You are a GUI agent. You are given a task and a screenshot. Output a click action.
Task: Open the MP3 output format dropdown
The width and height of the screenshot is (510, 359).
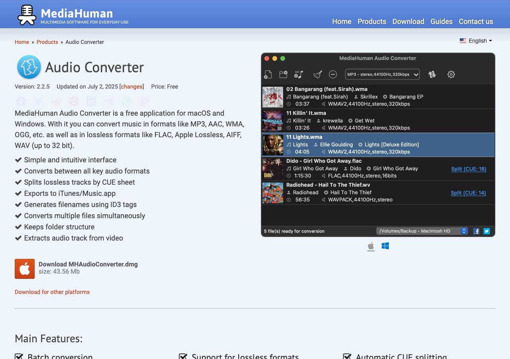coord(382,74)
